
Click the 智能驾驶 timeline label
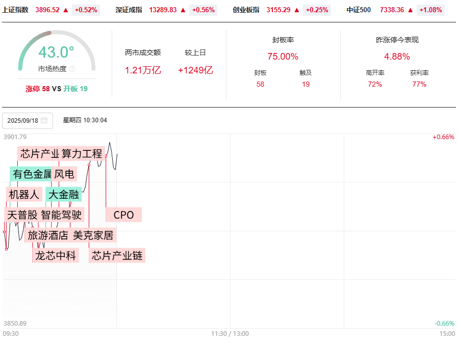pos(61,215)
